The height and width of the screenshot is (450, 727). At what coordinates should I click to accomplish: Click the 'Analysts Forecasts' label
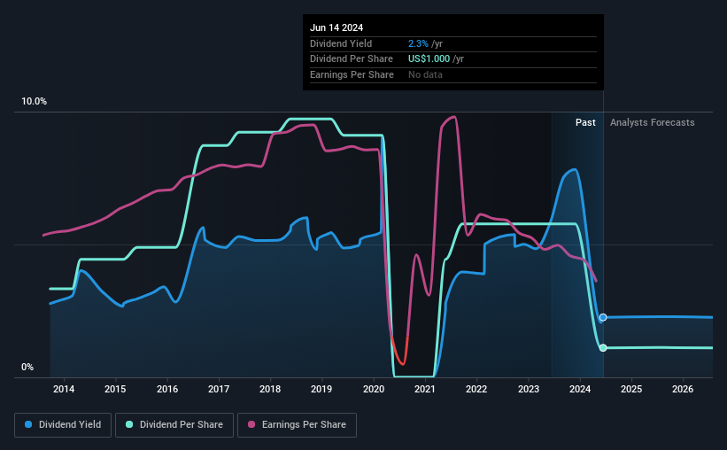(652, 122)
